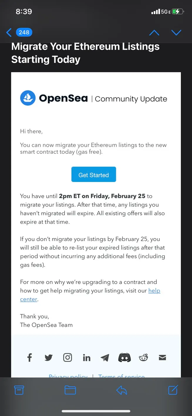The height and width of the screenshot is (416, 192).
Task: Open the Twitter bird icon link
Action: 48,357
